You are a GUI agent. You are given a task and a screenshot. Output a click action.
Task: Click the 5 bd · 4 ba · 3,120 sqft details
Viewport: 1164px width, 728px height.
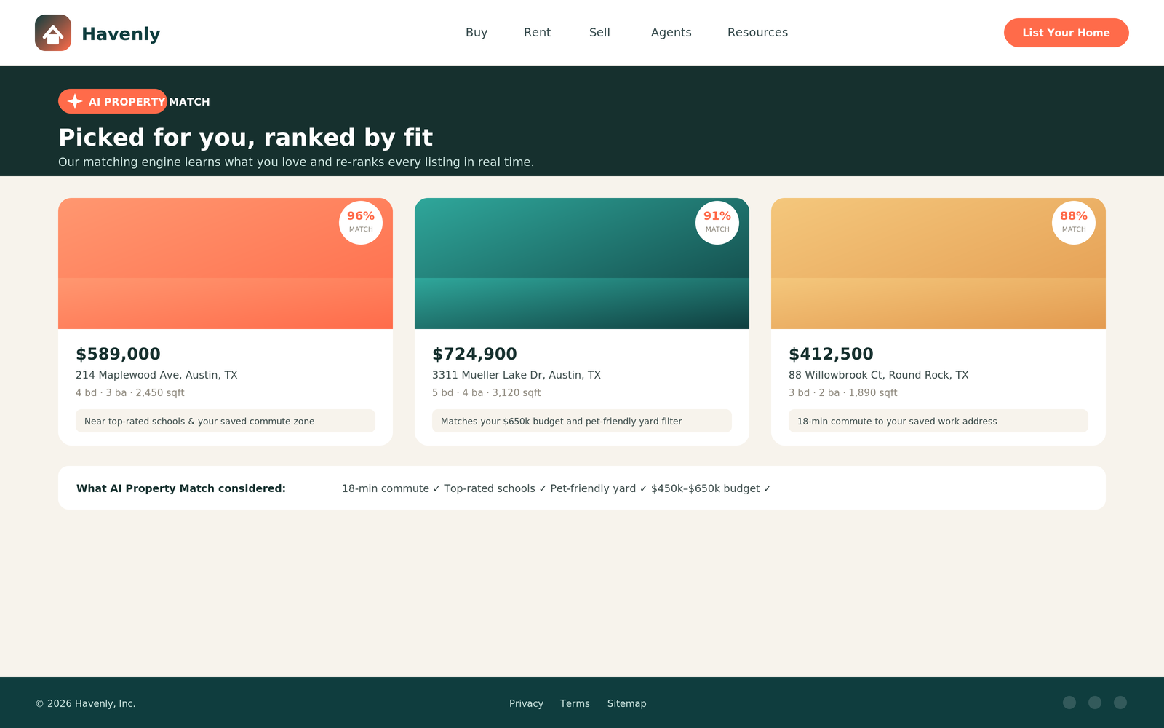(487, 392)
